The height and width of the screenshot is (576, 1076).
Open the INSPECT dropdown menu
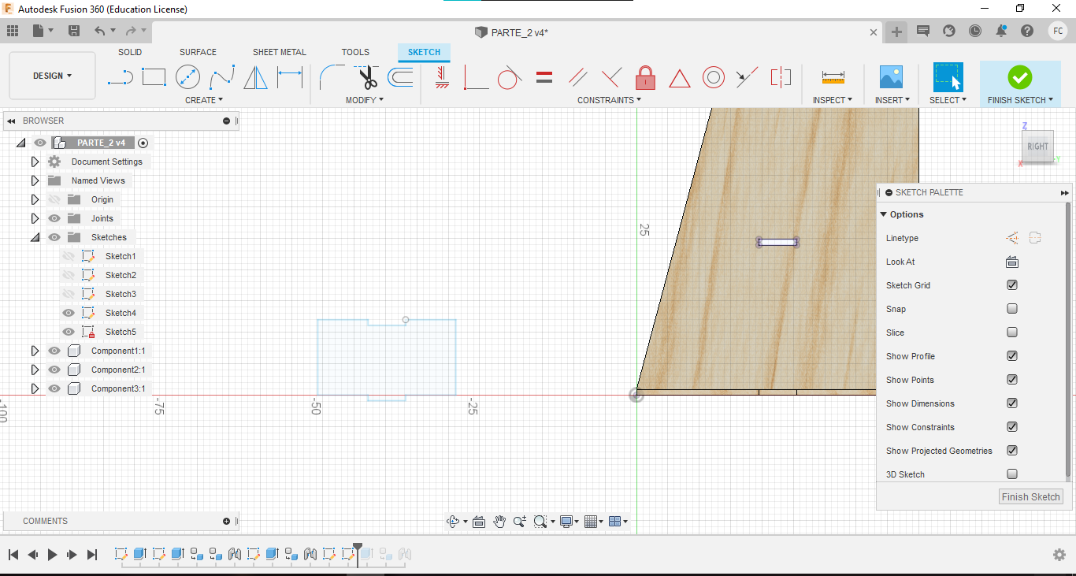click(833, 100)
